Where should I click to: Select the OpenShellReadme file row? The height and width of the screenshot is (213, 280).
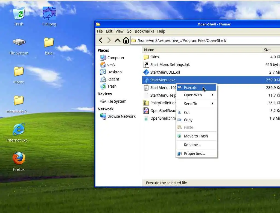[x=159, y=111]
